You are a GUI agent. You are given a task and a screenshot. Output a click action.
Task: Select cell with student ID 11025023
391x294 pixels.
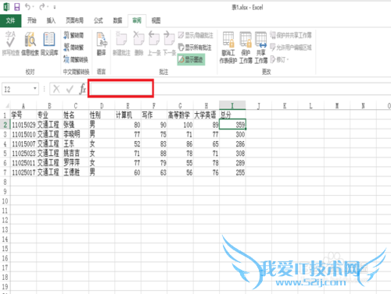tap(23, 154)
